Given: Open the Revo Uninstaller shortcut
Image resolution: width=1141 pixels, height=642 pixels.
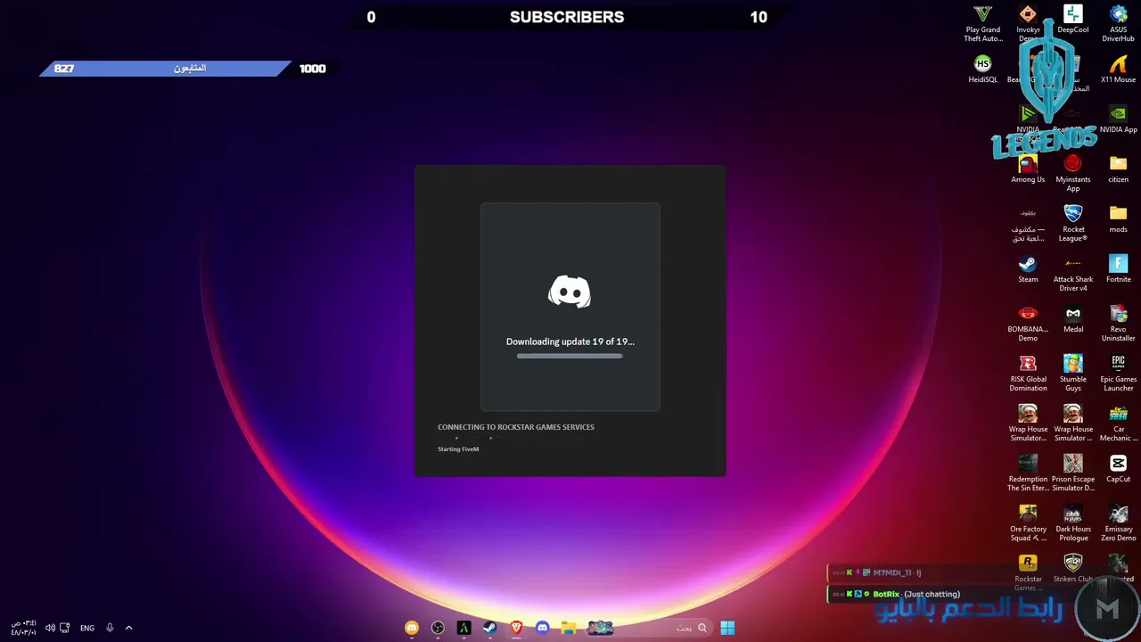Looking at the screenshot, I should click(x=1118, y=323).
